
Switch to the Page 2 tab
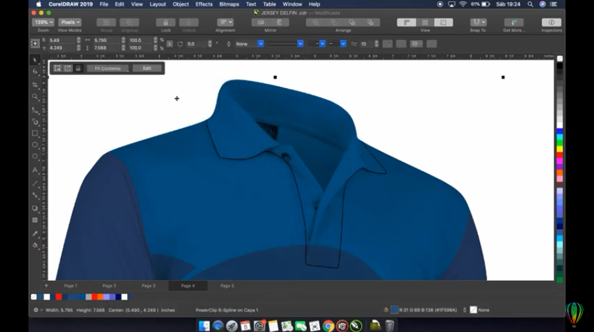109,286
